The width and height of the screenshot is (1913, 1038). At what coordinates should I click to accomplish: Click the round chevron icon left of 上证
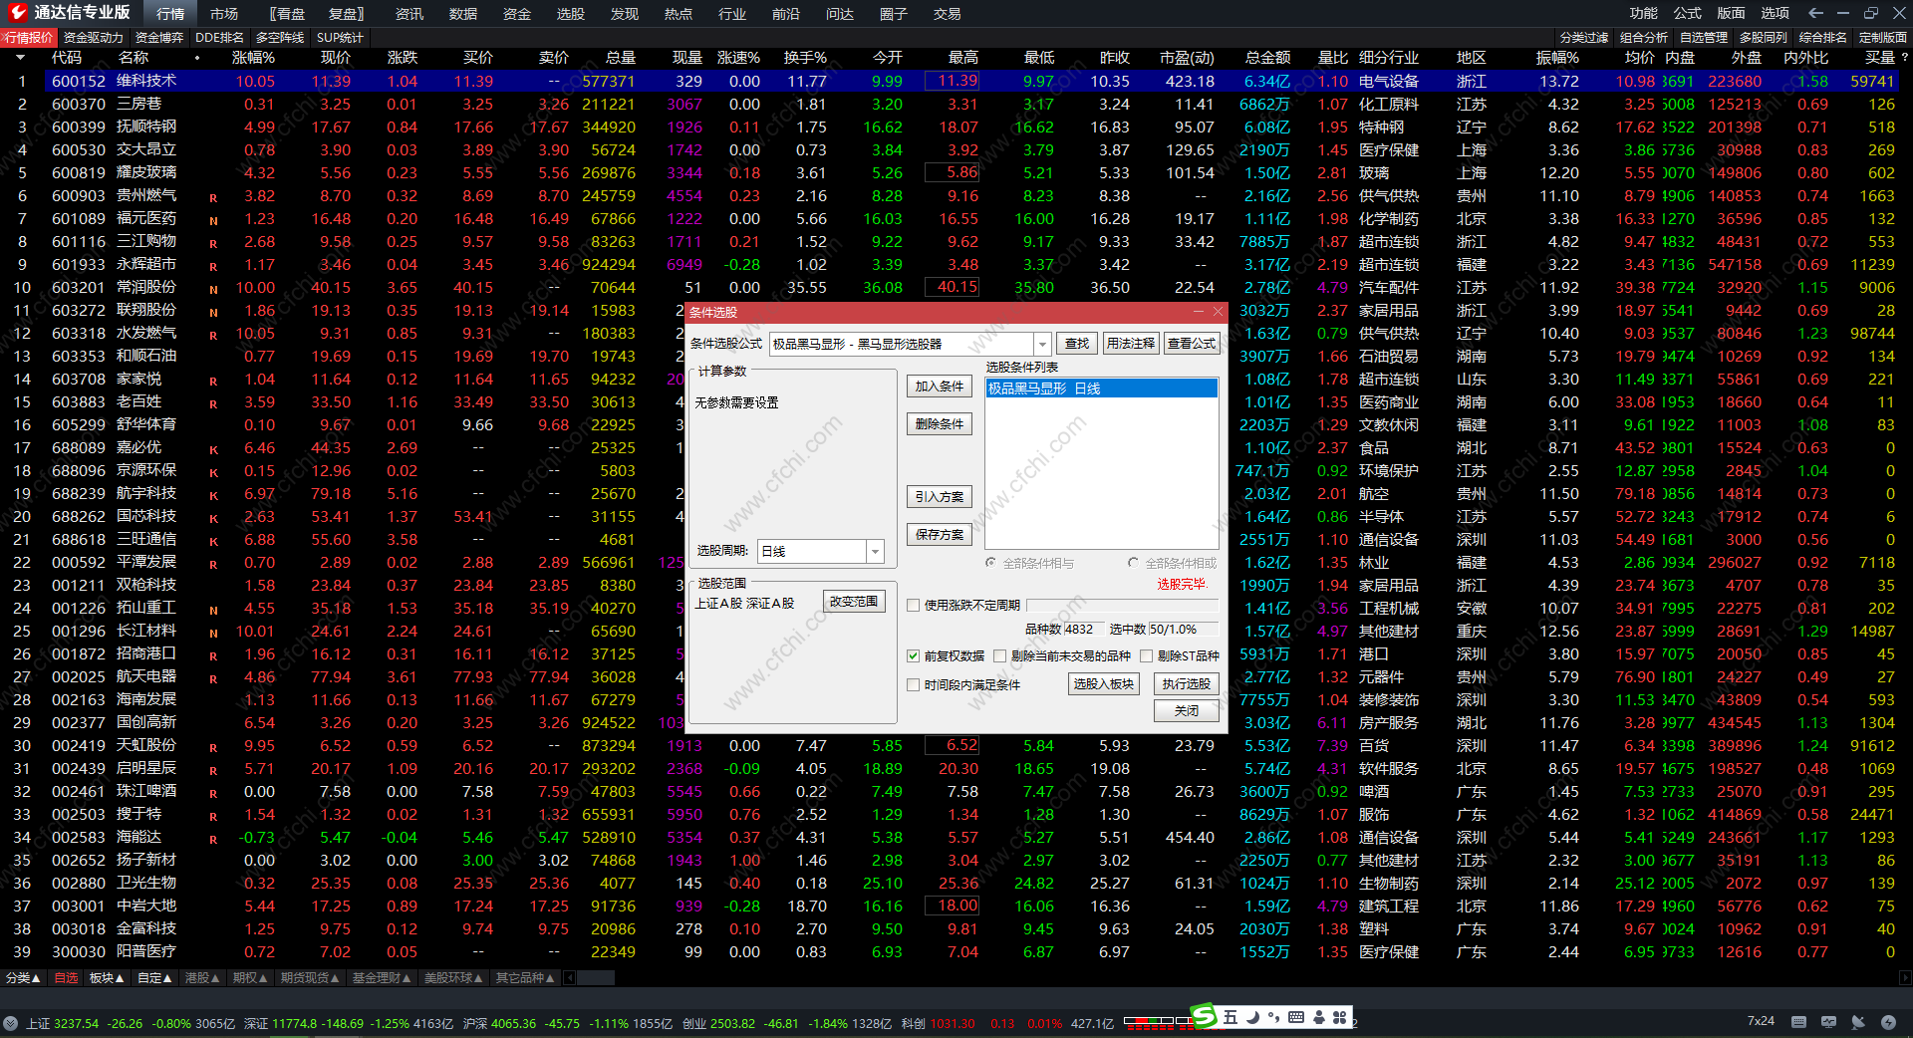pos(11,1023)
